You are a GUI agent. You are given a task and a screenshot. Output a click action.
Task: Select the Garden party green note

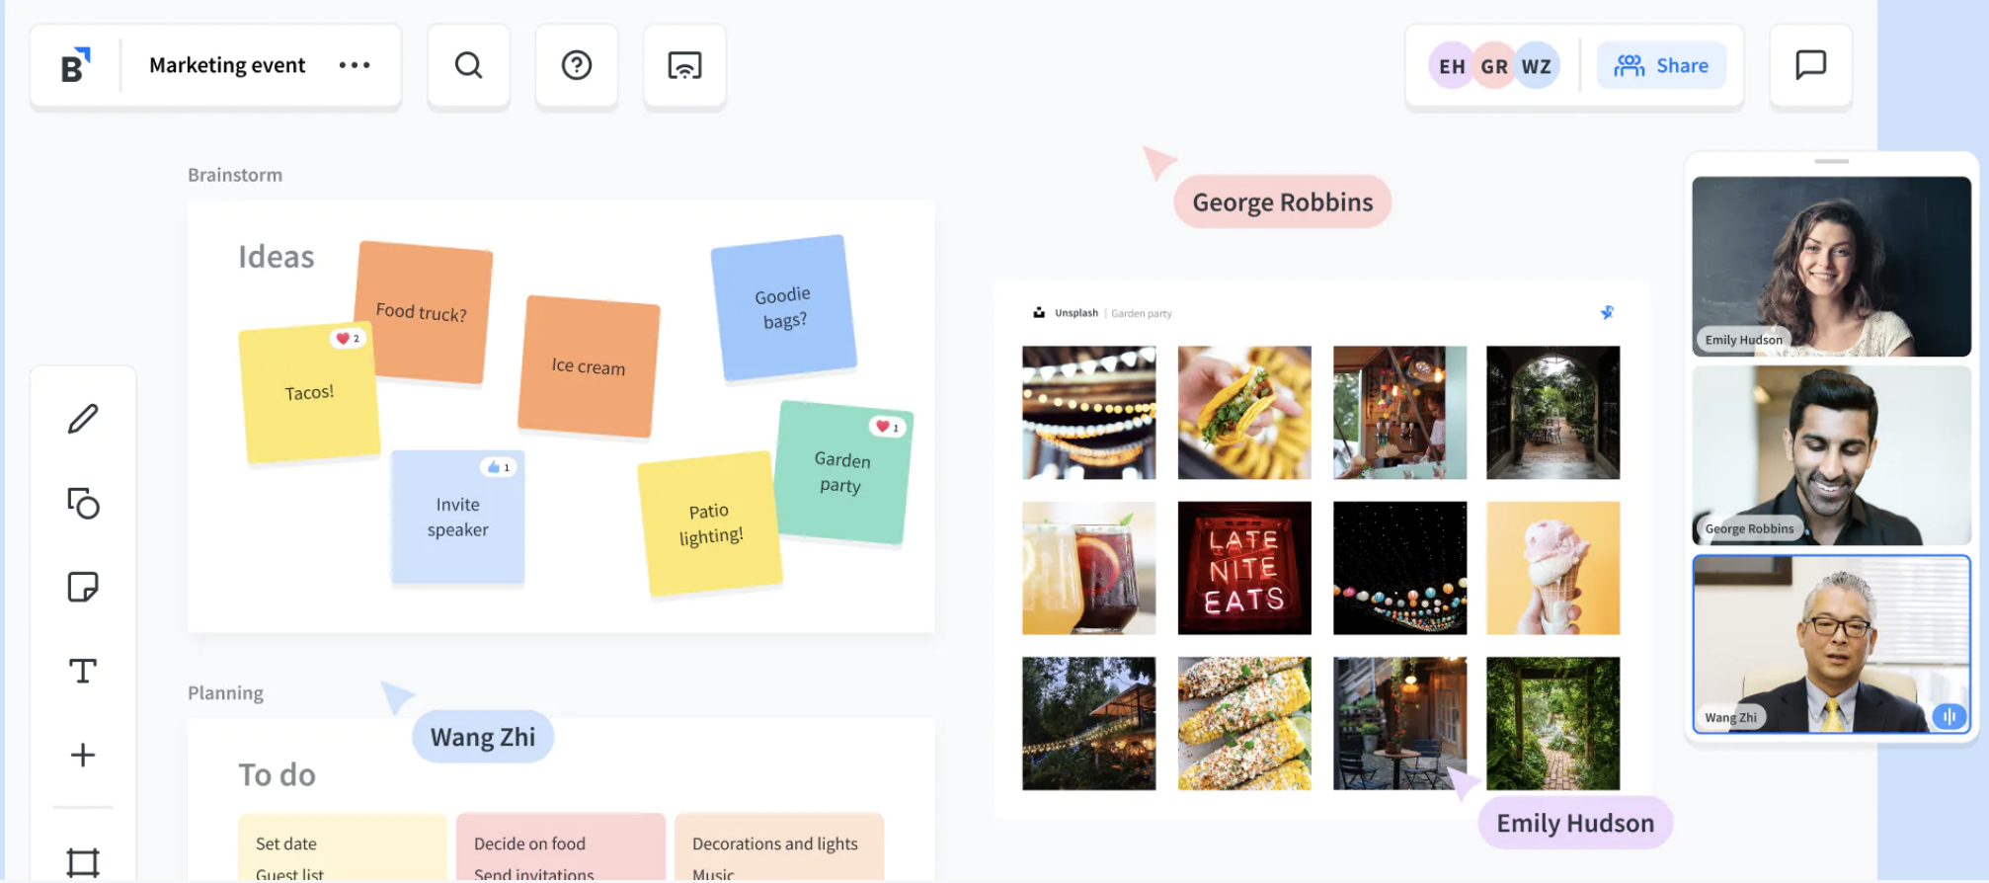coord(842,472)
